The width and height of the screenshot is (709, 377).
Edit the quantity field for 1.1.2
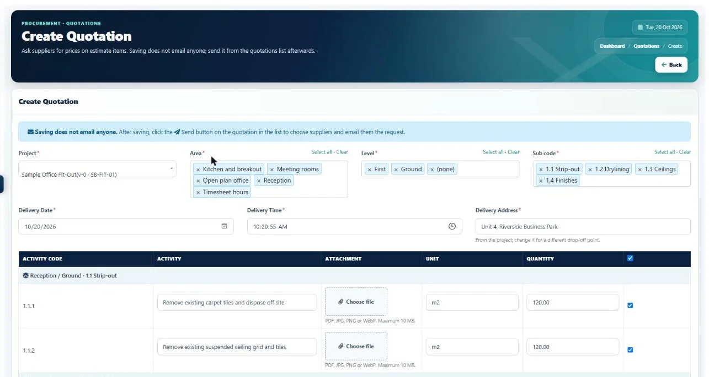(573, 347)
